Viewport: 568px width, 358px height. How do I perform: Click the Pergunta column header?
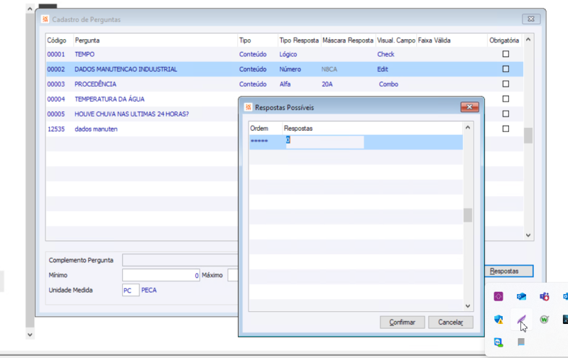[87, 40]
